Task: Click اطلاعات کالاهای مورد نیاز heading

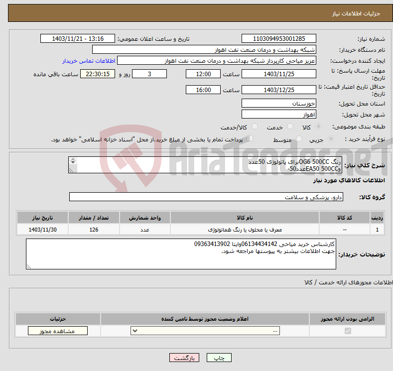Action: coord(349,180)
